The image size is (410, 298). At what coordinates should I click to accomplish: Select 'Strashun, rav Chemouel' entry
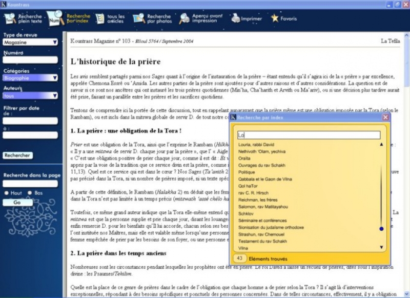click(x=261, y=234)
